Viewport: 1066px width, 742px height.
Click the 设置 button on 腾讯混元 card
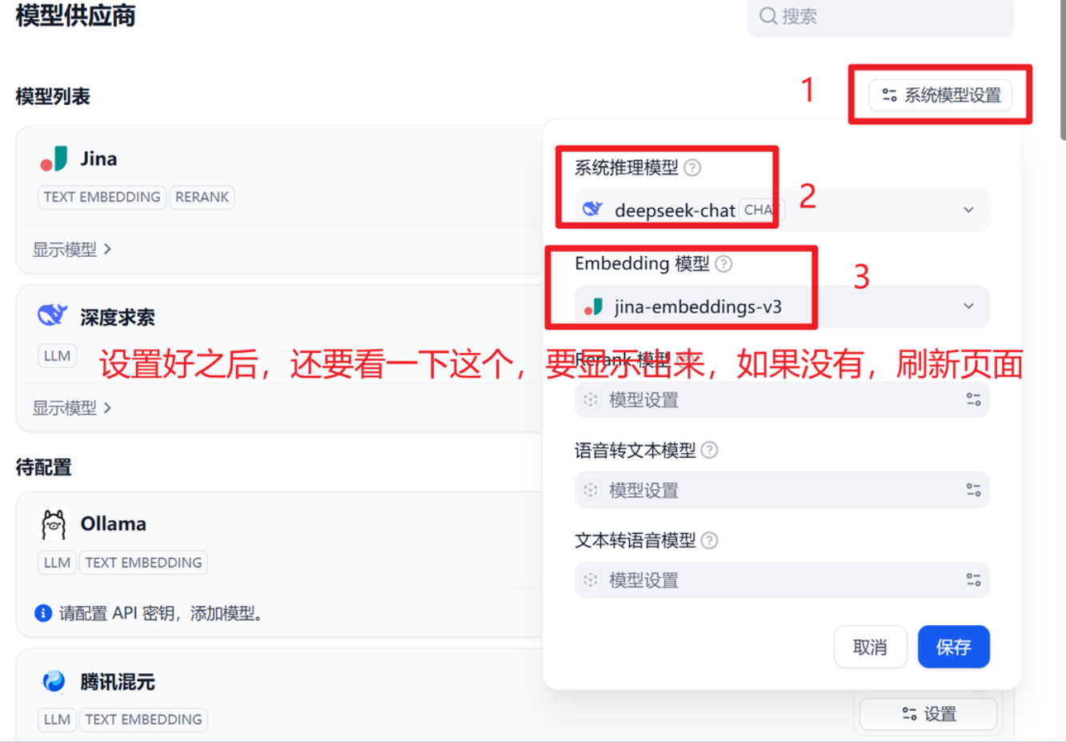(x=928, y=714)
